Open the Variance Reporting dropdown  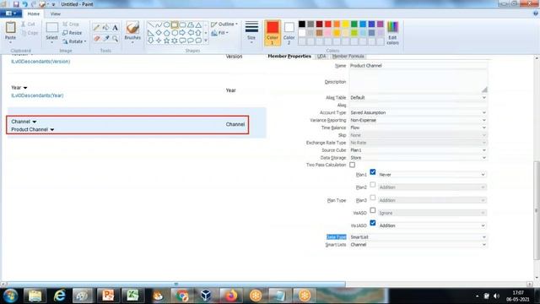click(x=418, y=120)
